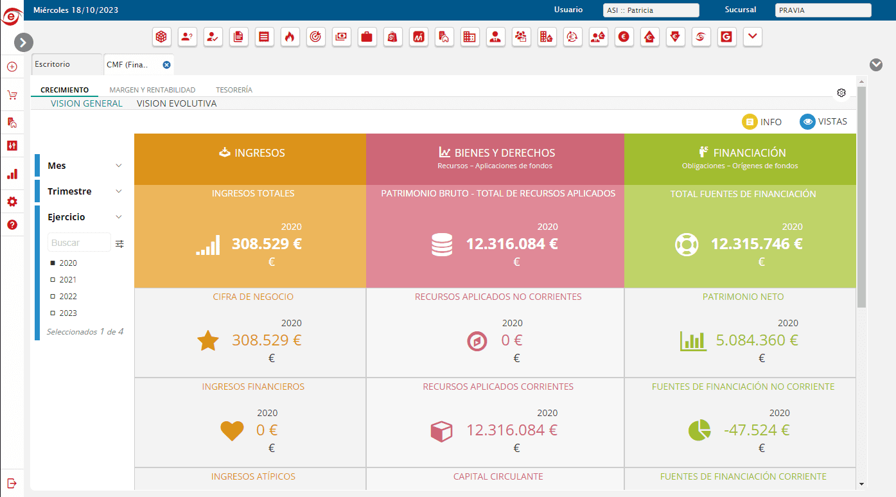Expand the left sidebar with arrow button
Viewport: 896px width, 497px height.
[x=23, y=42]
